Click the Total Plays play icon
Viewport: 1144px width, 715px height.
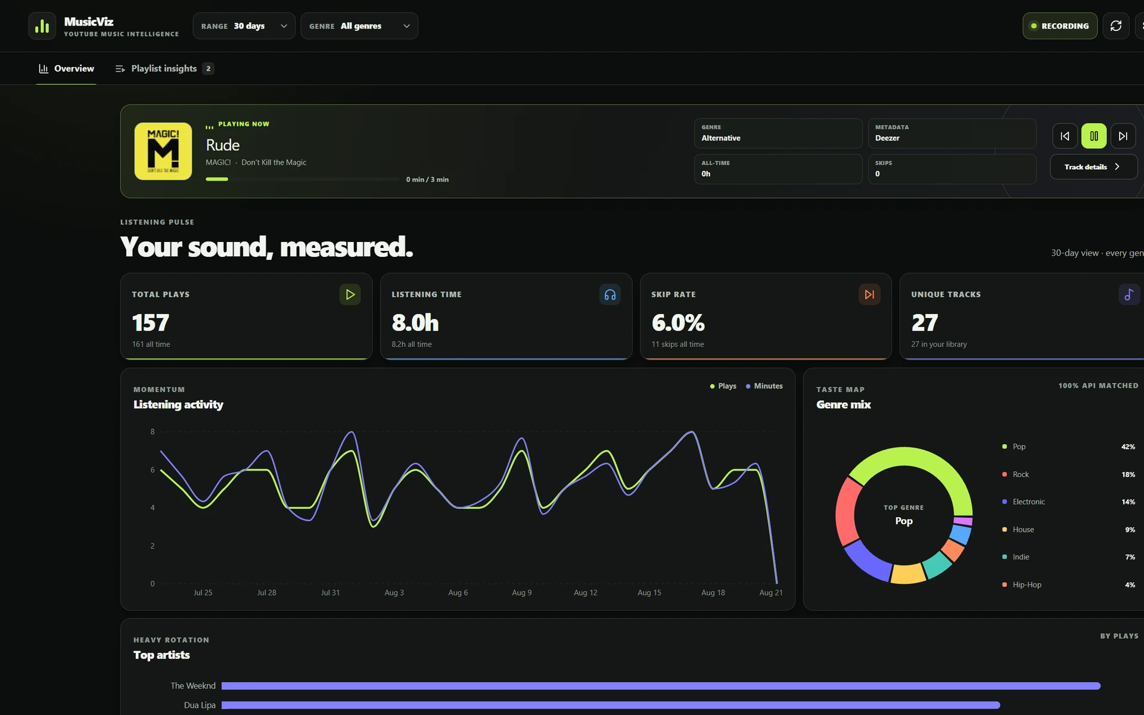[350, 294]
